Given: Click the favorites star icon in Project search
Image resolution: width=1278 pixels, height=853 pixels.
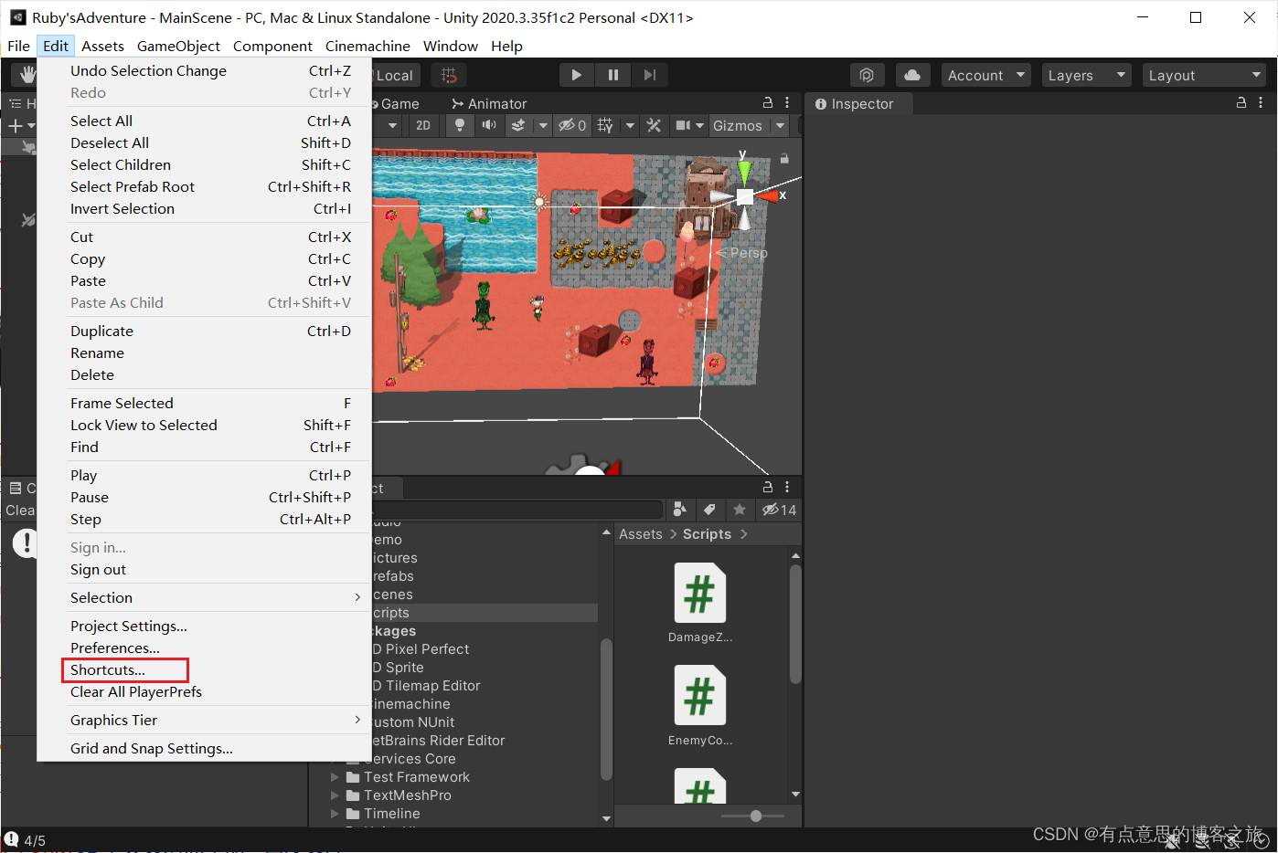Looking at the screenshot, I should point(740,510).
